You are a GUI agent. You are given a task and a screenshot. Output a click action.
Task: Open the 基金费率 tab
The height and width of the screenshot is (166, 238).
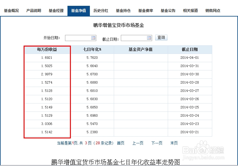point(146,11)
